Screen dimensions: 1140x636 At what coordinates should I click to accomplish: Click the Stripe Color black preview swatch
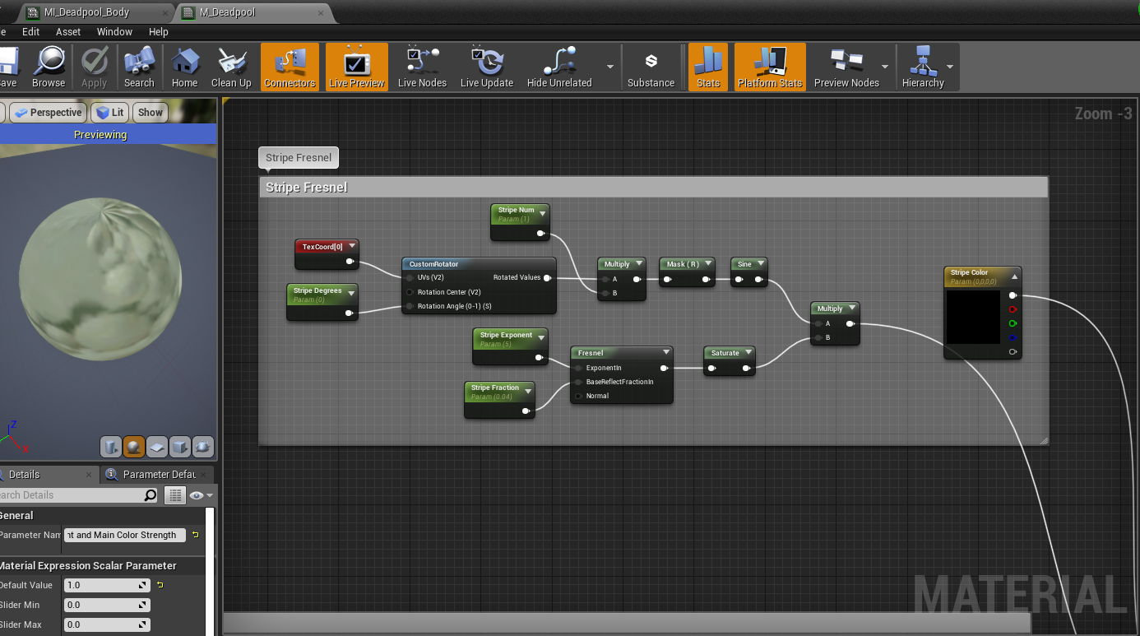point(973,317)
